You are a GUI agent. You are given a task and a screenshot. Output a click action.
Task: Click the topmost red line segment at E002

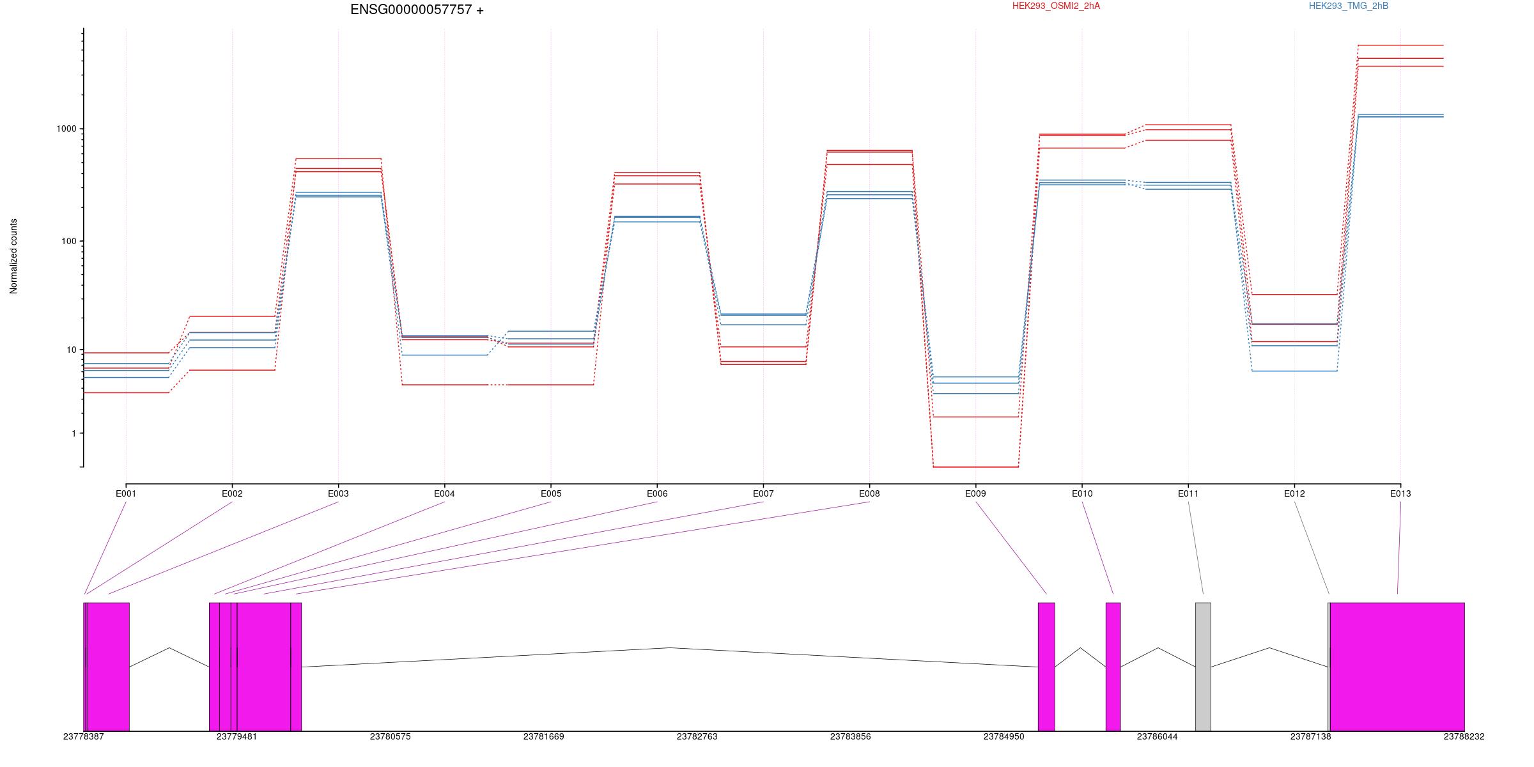pyautogui.click(x=232, y=316)
